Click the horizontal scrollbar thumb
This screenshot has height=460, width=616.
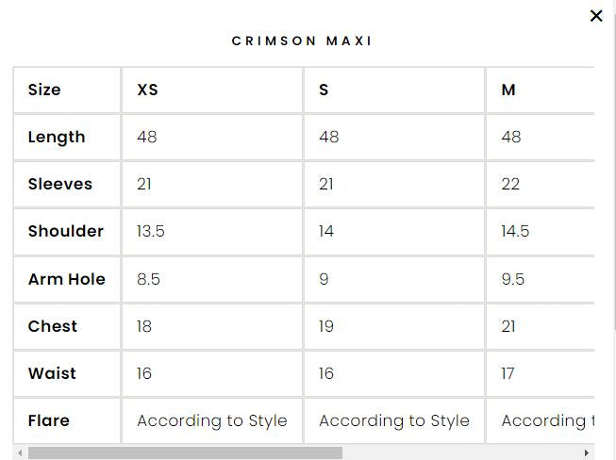(185, 453)
